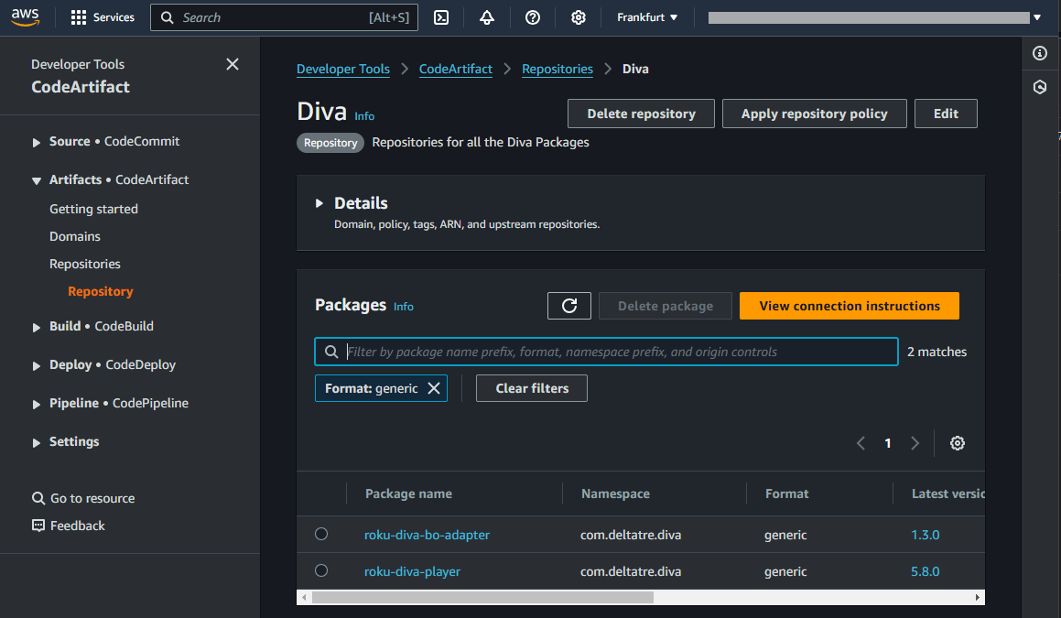The width and height of the screenshot is (1061, 618).
Task: Open the info panel icon at right edge
Action: 1040,53
